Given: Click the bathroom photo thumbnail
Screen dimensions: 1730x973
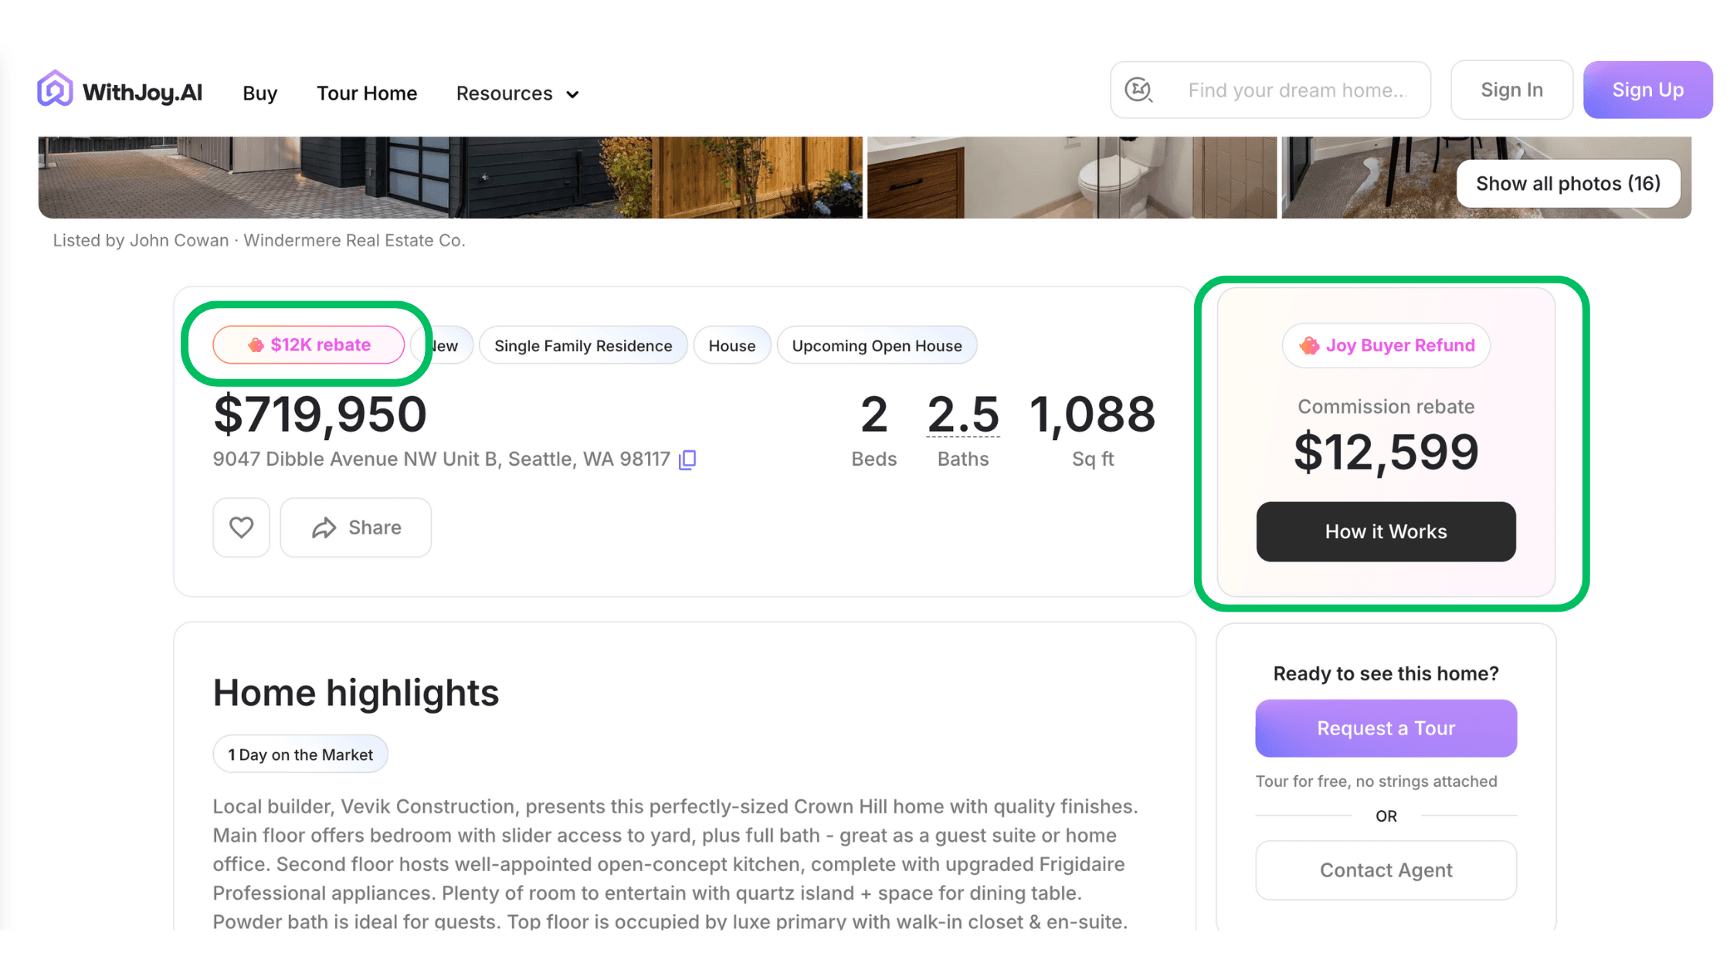Looking at the screenshot, I should (1071, 178).
